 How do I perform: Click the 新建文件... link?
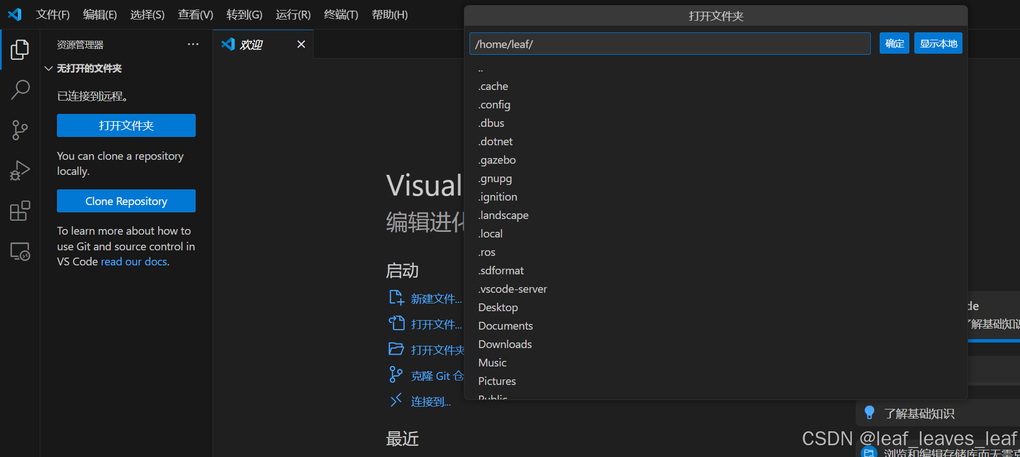coord(437,299)
